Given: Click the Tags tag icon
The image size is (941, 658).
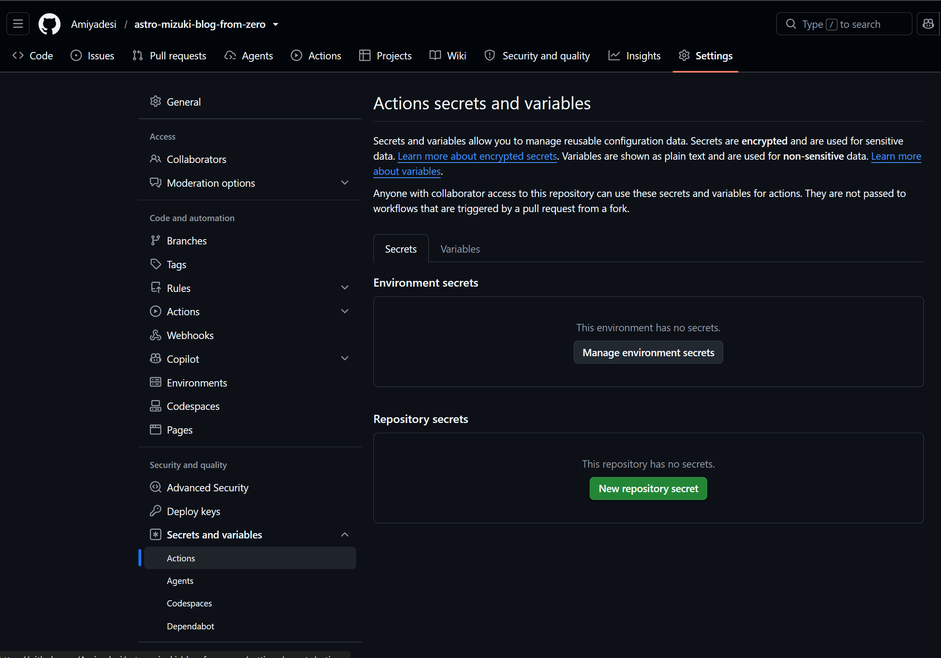Looking at the screenshot, I should (155, 264).
